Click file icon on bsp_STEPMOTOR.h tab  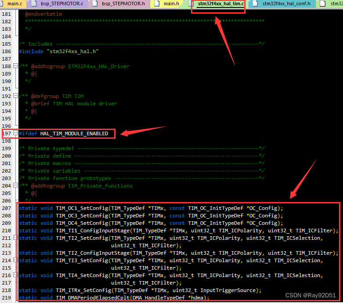pos(95,4)
